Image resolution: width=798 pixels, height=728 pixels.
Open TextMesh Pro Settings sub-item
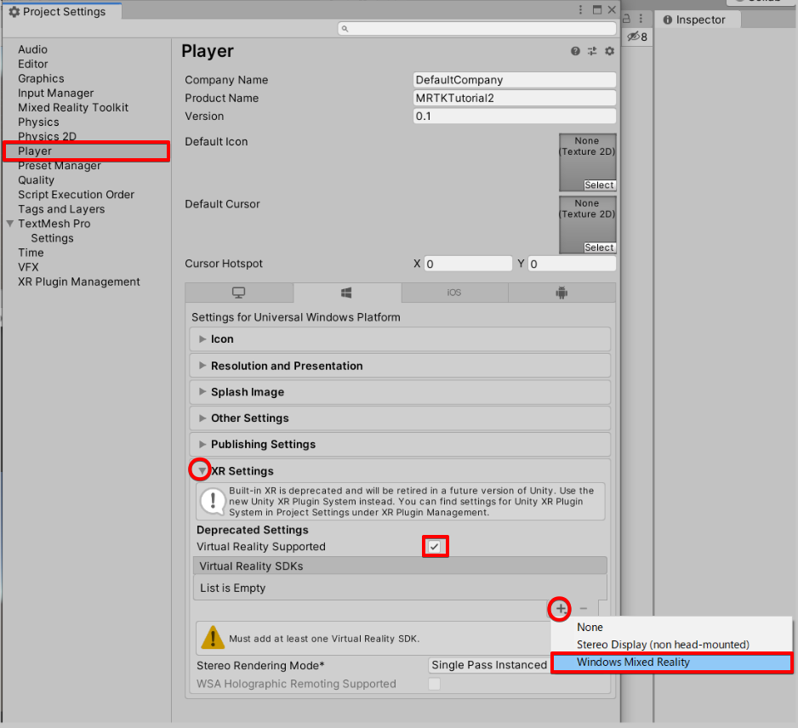pyautogui.click(x=53, y=238)
